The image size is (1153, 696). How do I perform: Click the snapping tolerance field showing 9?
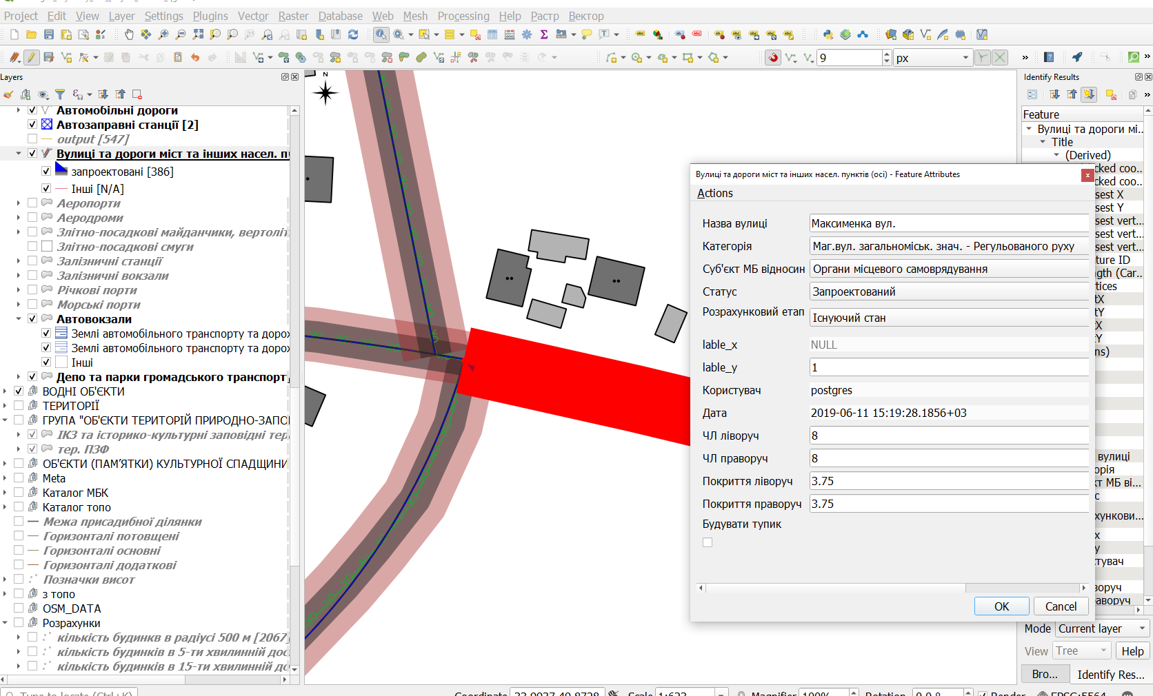pyautogui.click(x=850, y=58)
